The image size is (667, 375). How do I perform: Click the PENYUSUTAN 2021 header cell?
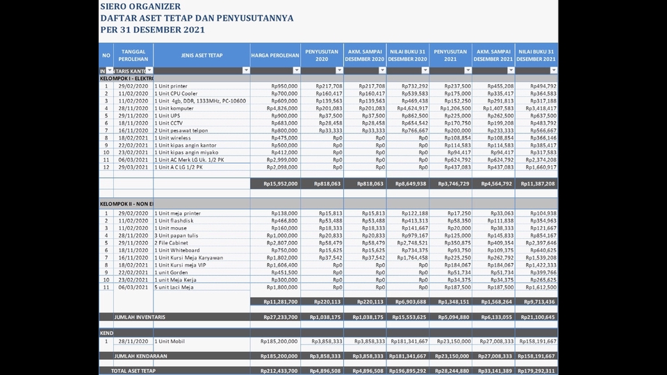(x=450, y=56)
